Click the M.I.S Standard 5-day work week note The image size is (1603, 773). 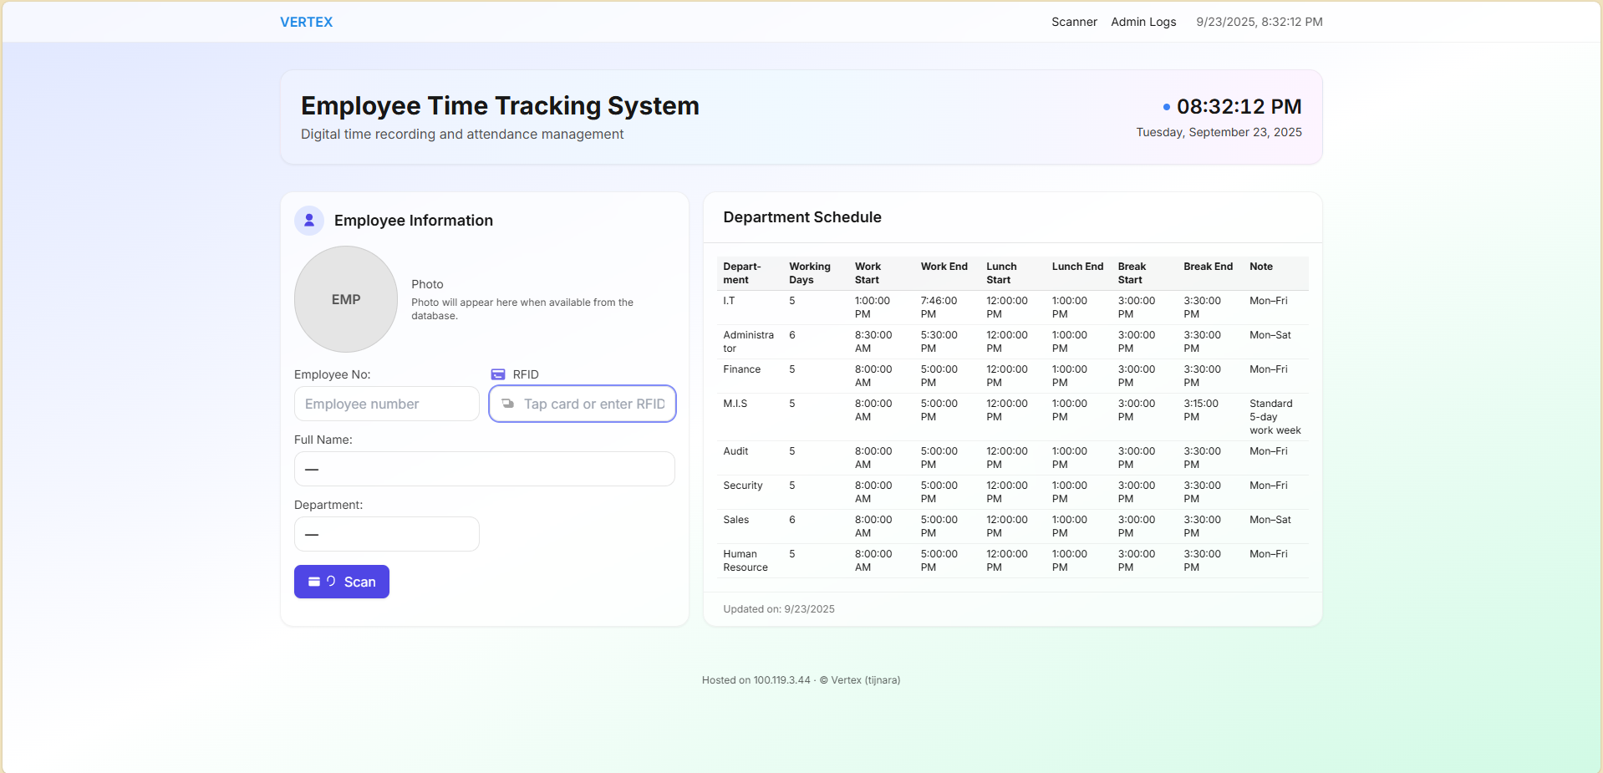(x=1275, y=417)
